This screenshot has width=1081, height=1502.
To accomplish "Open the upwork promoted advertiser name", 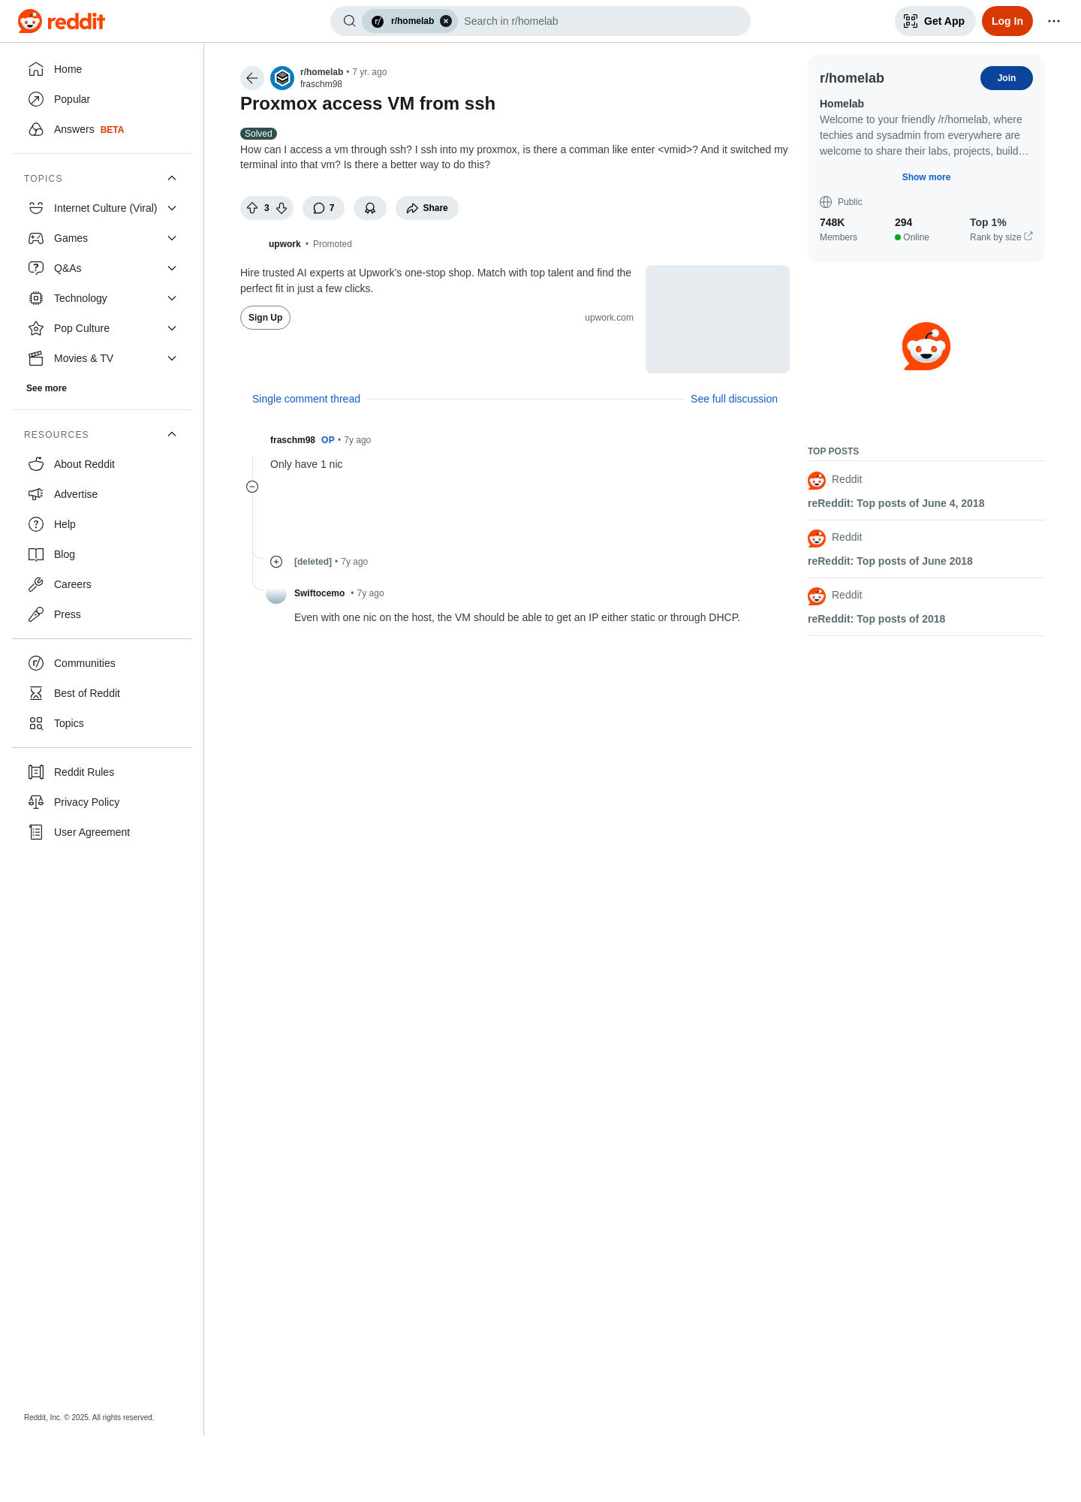I will (285, 244).
